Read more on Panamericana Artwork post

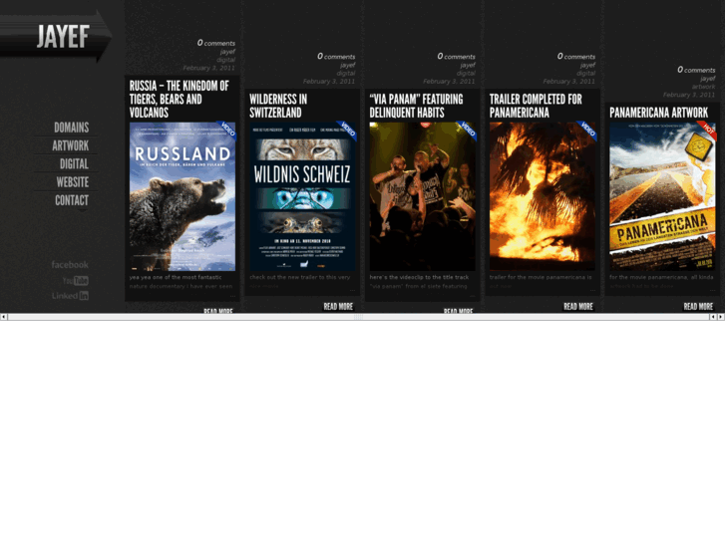pyautogui.click(x=698, y=307)
